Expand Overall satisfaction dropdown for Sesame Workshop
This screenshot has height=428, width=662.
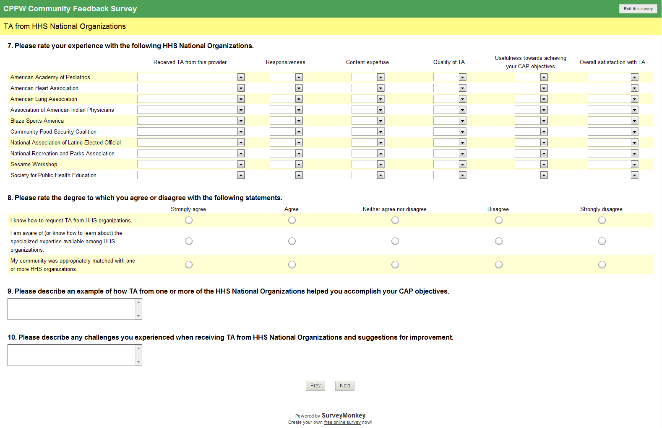612,164
